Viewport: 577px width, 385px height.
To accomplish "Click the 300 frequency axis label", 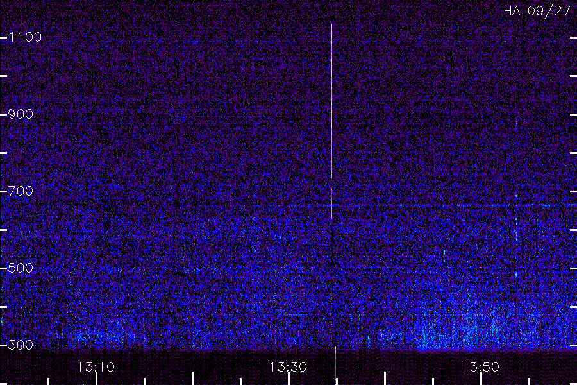I will tap(21, 345).
